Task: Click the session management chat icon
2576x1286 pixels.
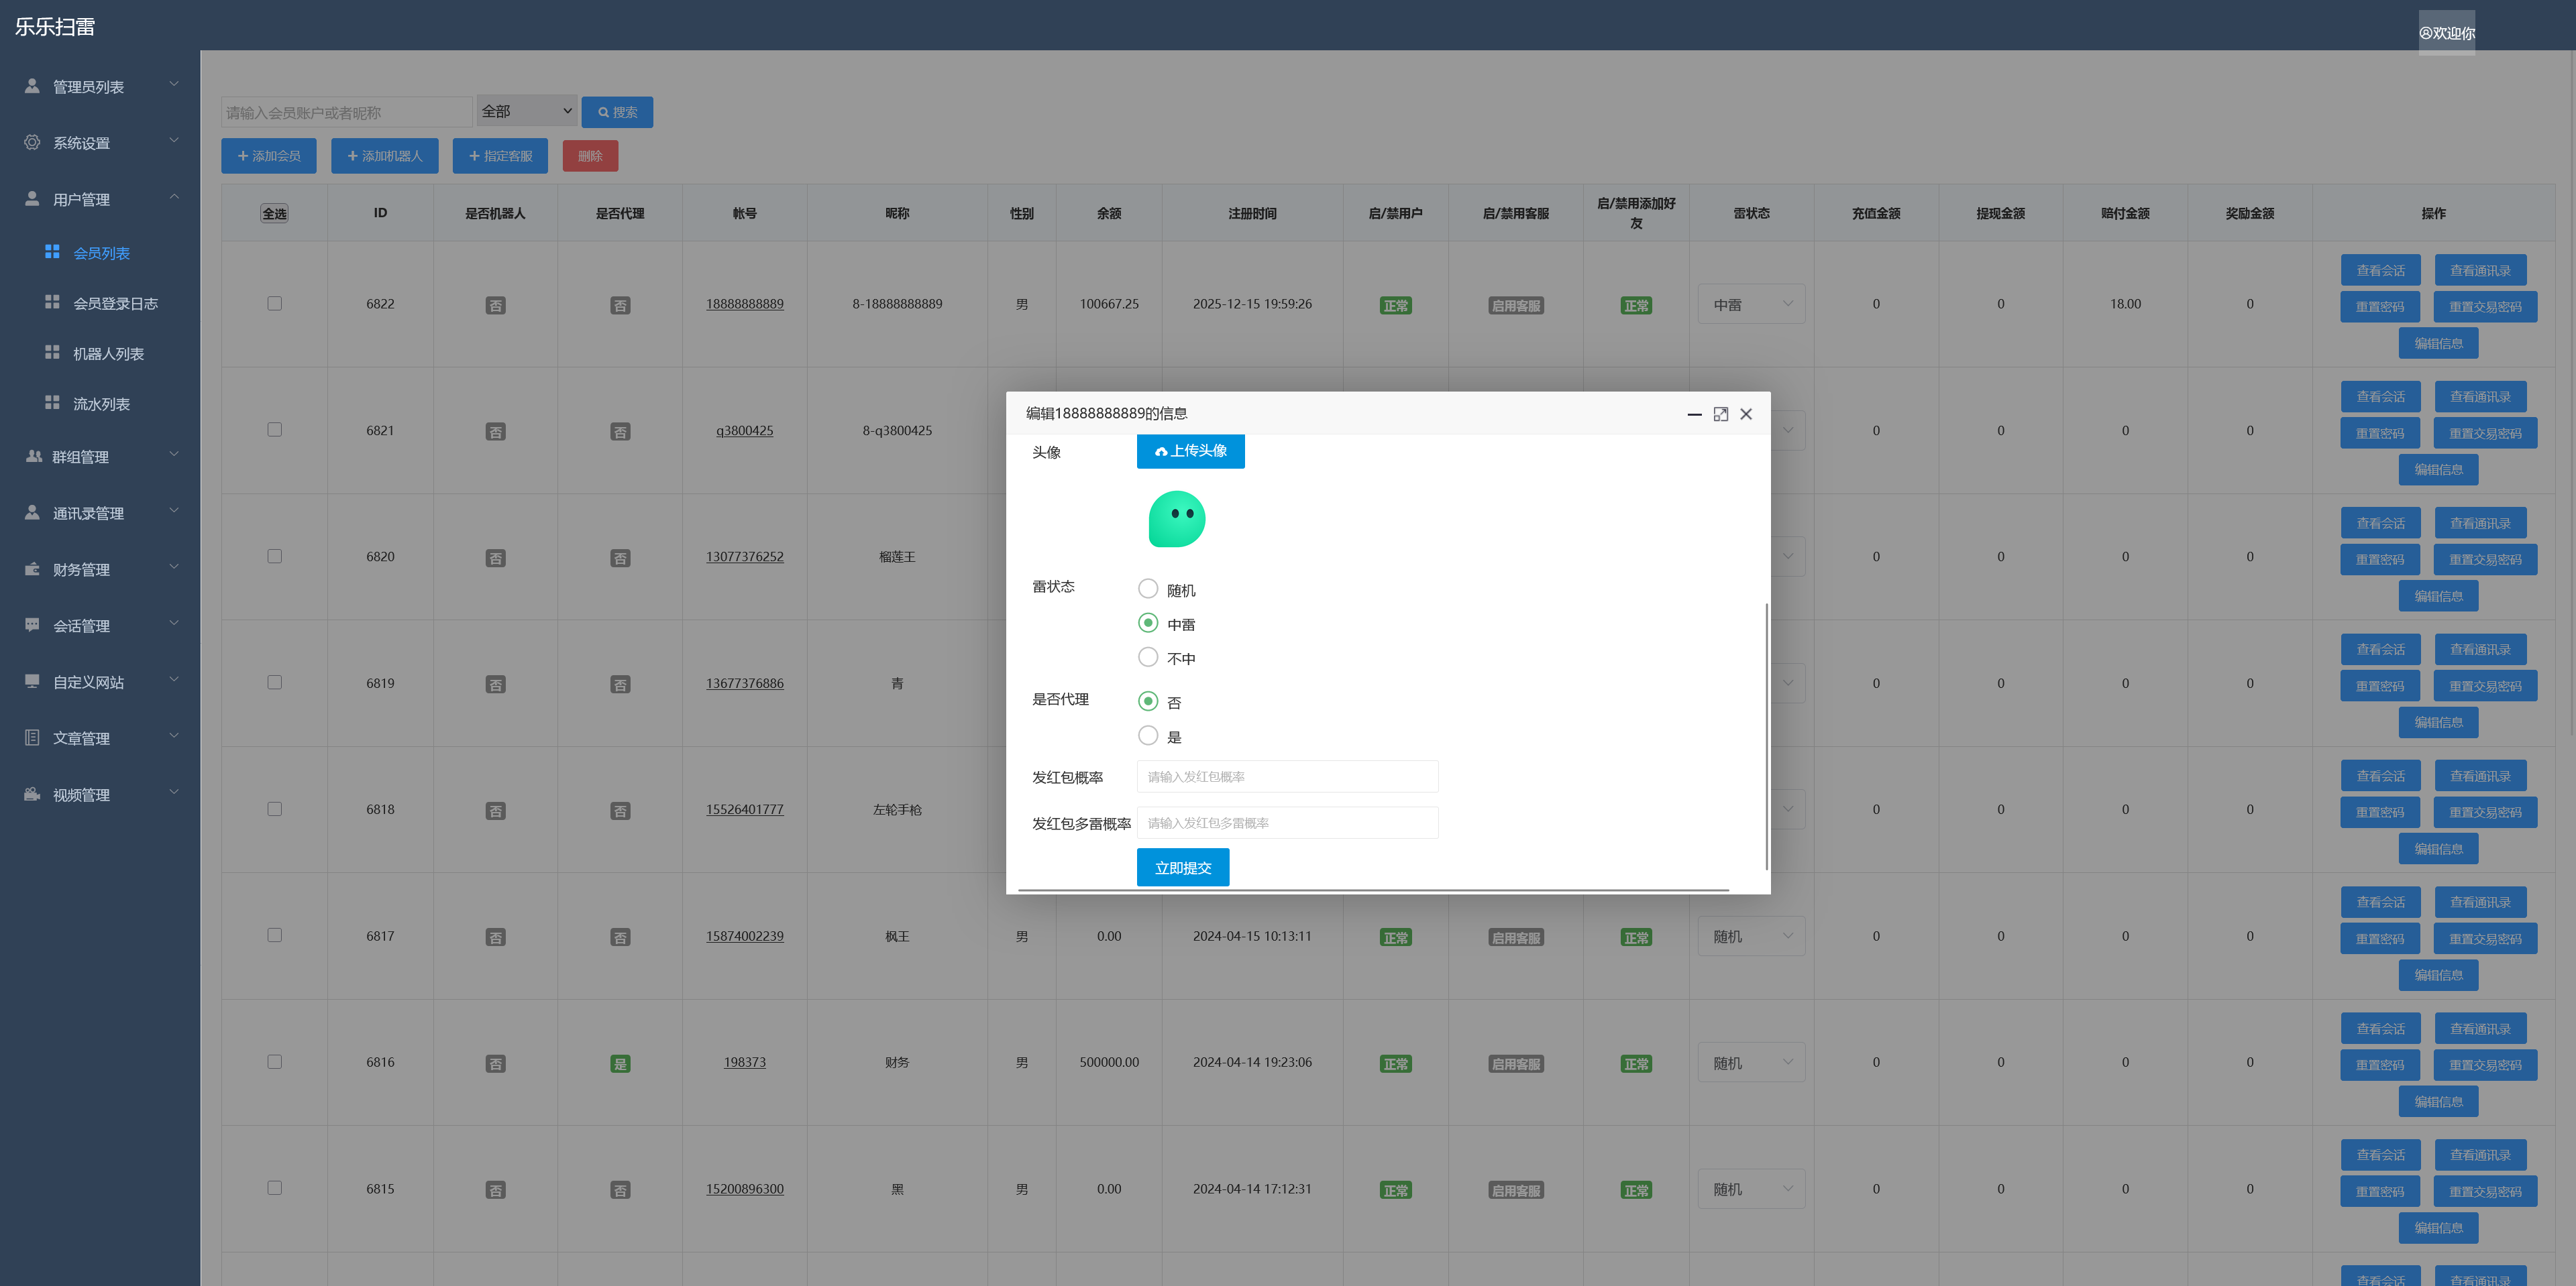Action: pos(32,624)
